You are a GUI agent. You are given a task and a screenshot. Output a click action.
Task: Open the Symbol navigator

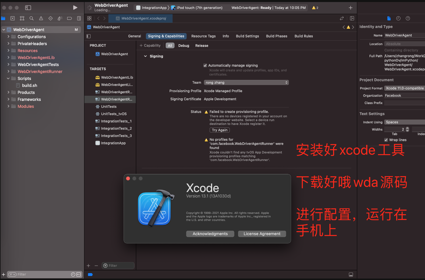point(22,18)
